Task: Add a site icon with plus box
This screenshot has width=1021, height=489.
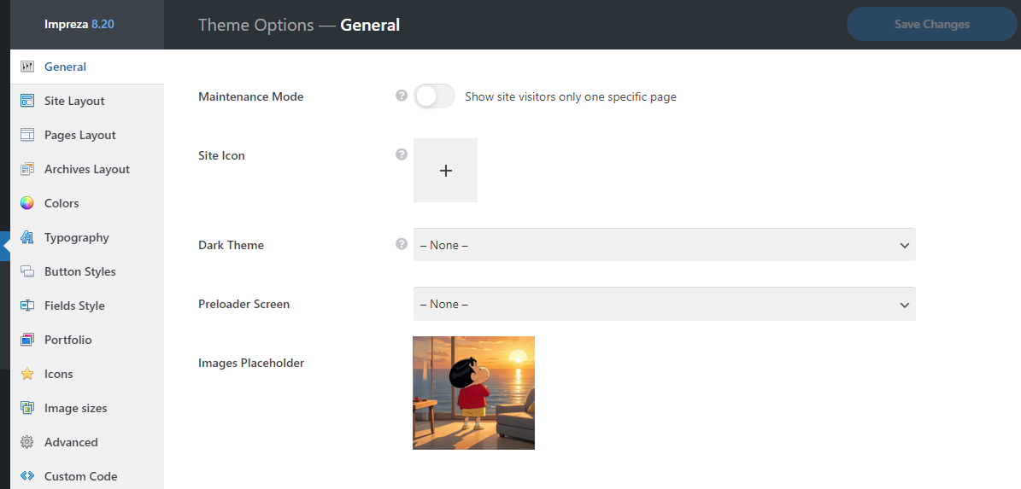Action: click(445, 171)
